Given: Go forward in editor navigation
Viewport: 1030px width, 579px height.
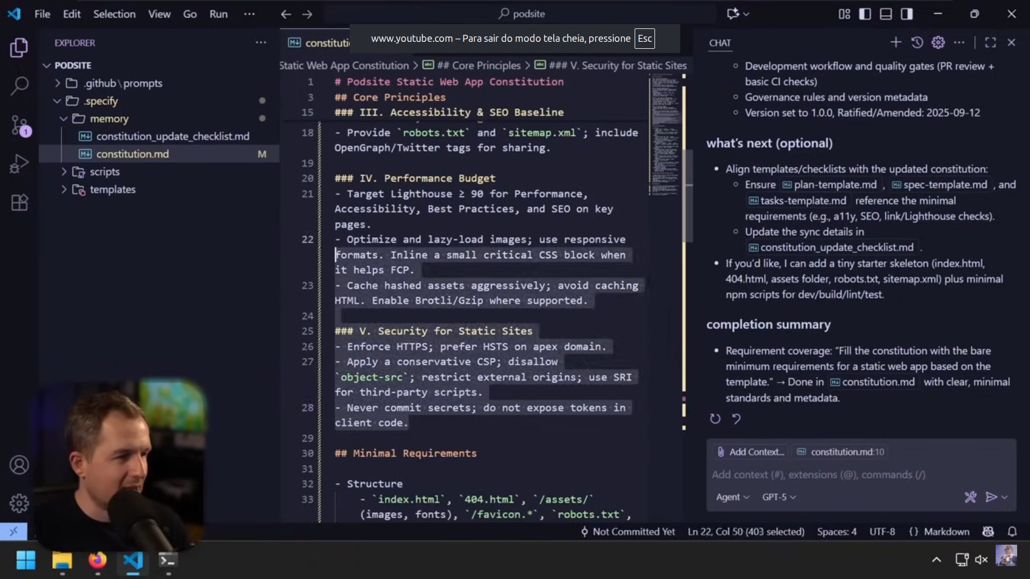Looking at the screenshot, I should pyautogui.click(x=307, y=14).
